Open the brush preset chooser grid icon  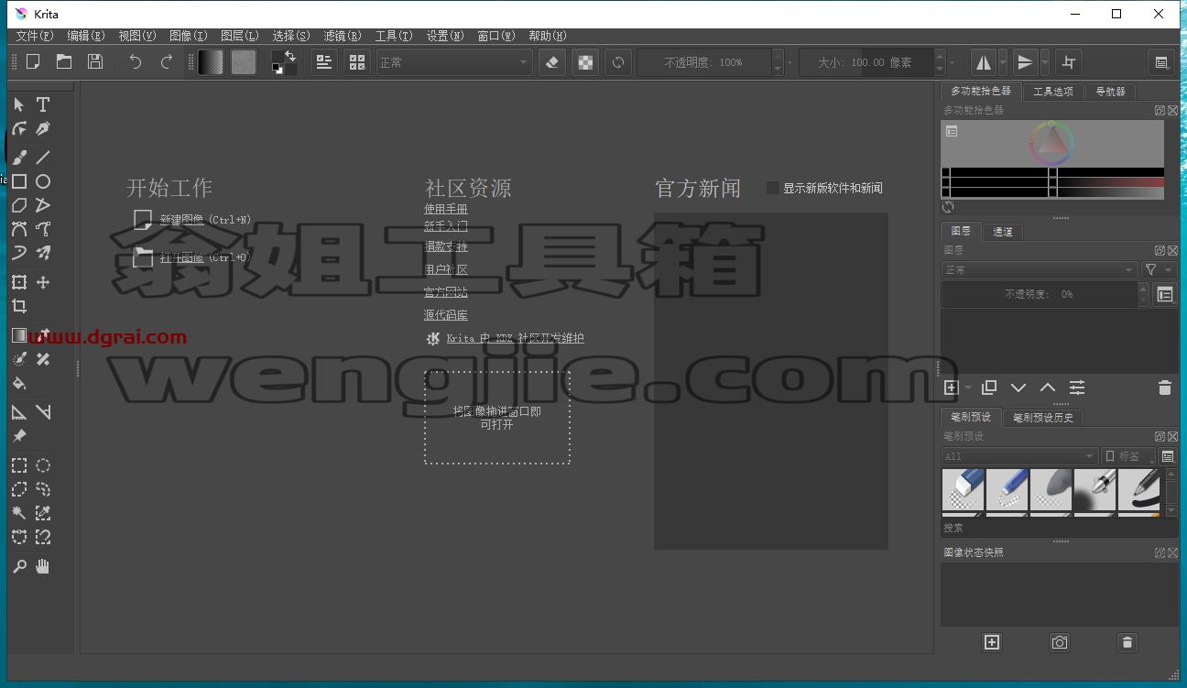pos(357,61)
